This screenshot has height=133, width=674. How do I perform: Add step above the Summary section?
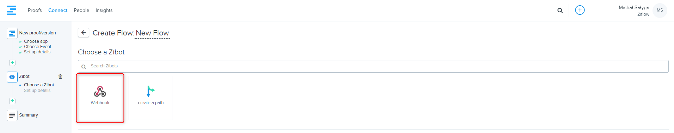[12, 101]
